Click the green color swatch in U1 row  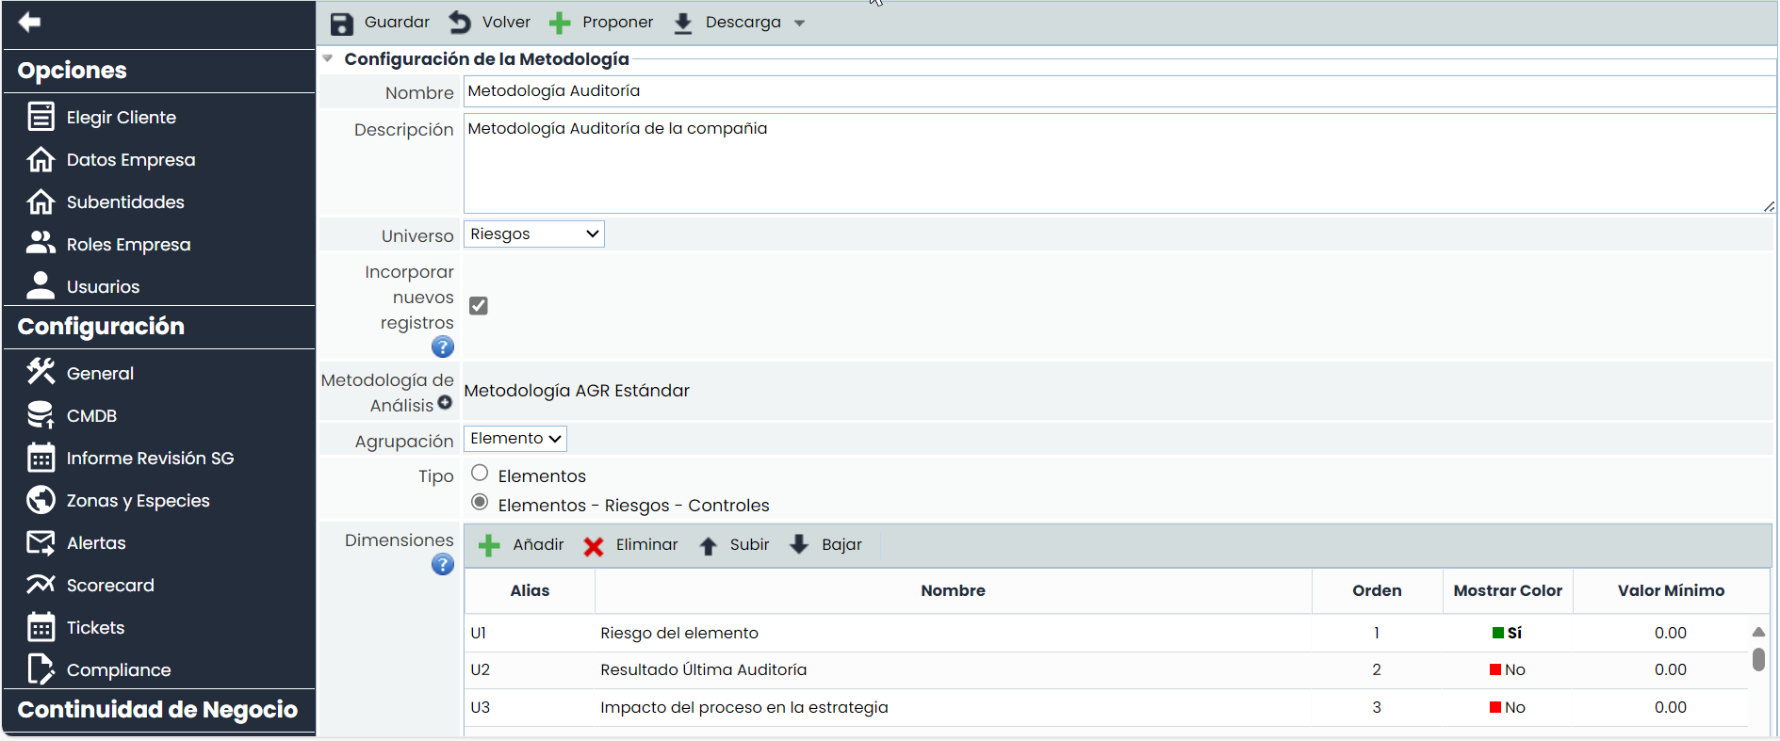[1497, 634]
